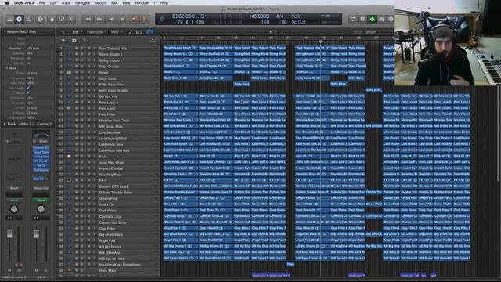Image resolution: width=501 pixels, height=282 pixels.
Task: Solo the Dark Piano track
Action: (x=82, y=211)
